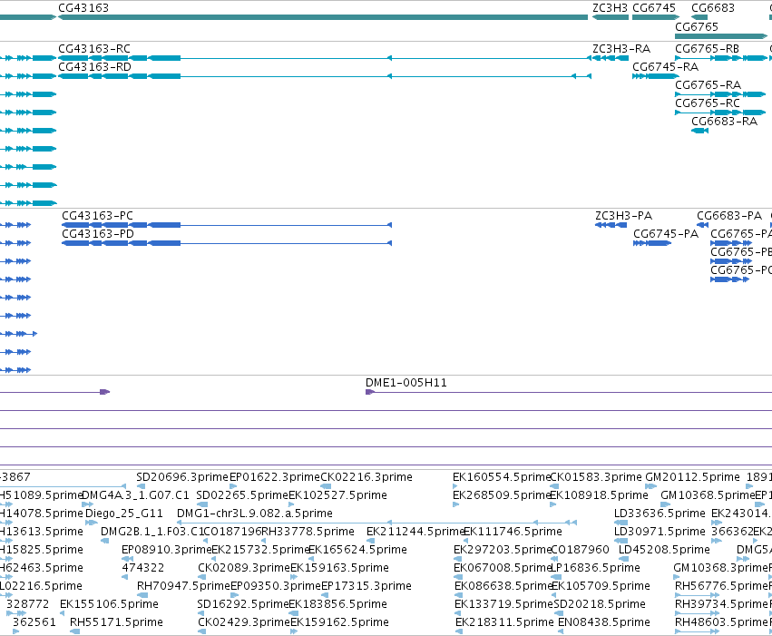This screenshot has width=772, height=636.
Task: Click EST EK211244.5prime
Action: (x=415, y=532)
